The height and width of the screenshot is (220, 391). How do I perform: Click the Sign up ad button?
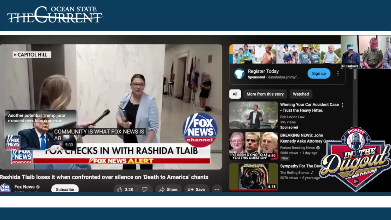coord(319,73)
